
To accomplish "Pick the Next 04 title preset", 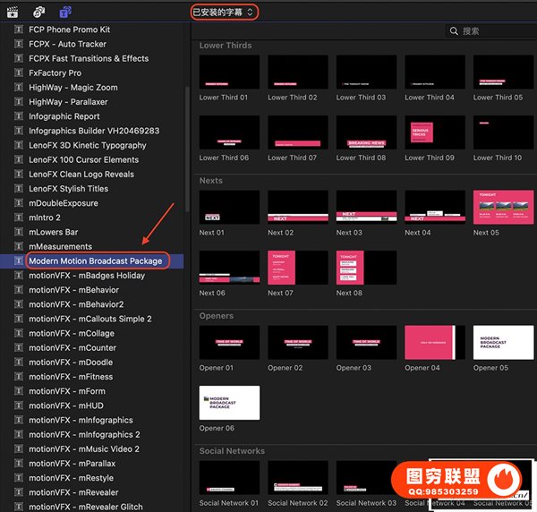I will click(x=434, y=207).
